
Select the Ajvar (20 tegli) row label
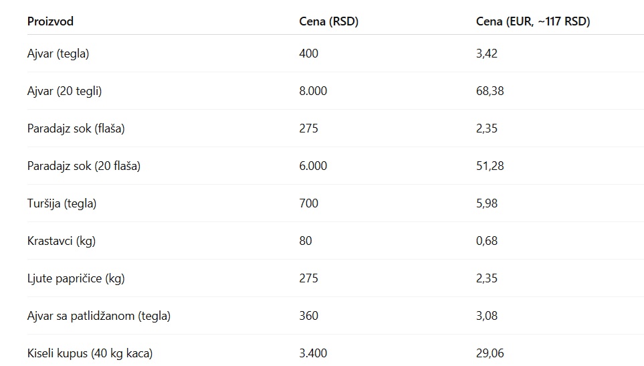(64, 91)
